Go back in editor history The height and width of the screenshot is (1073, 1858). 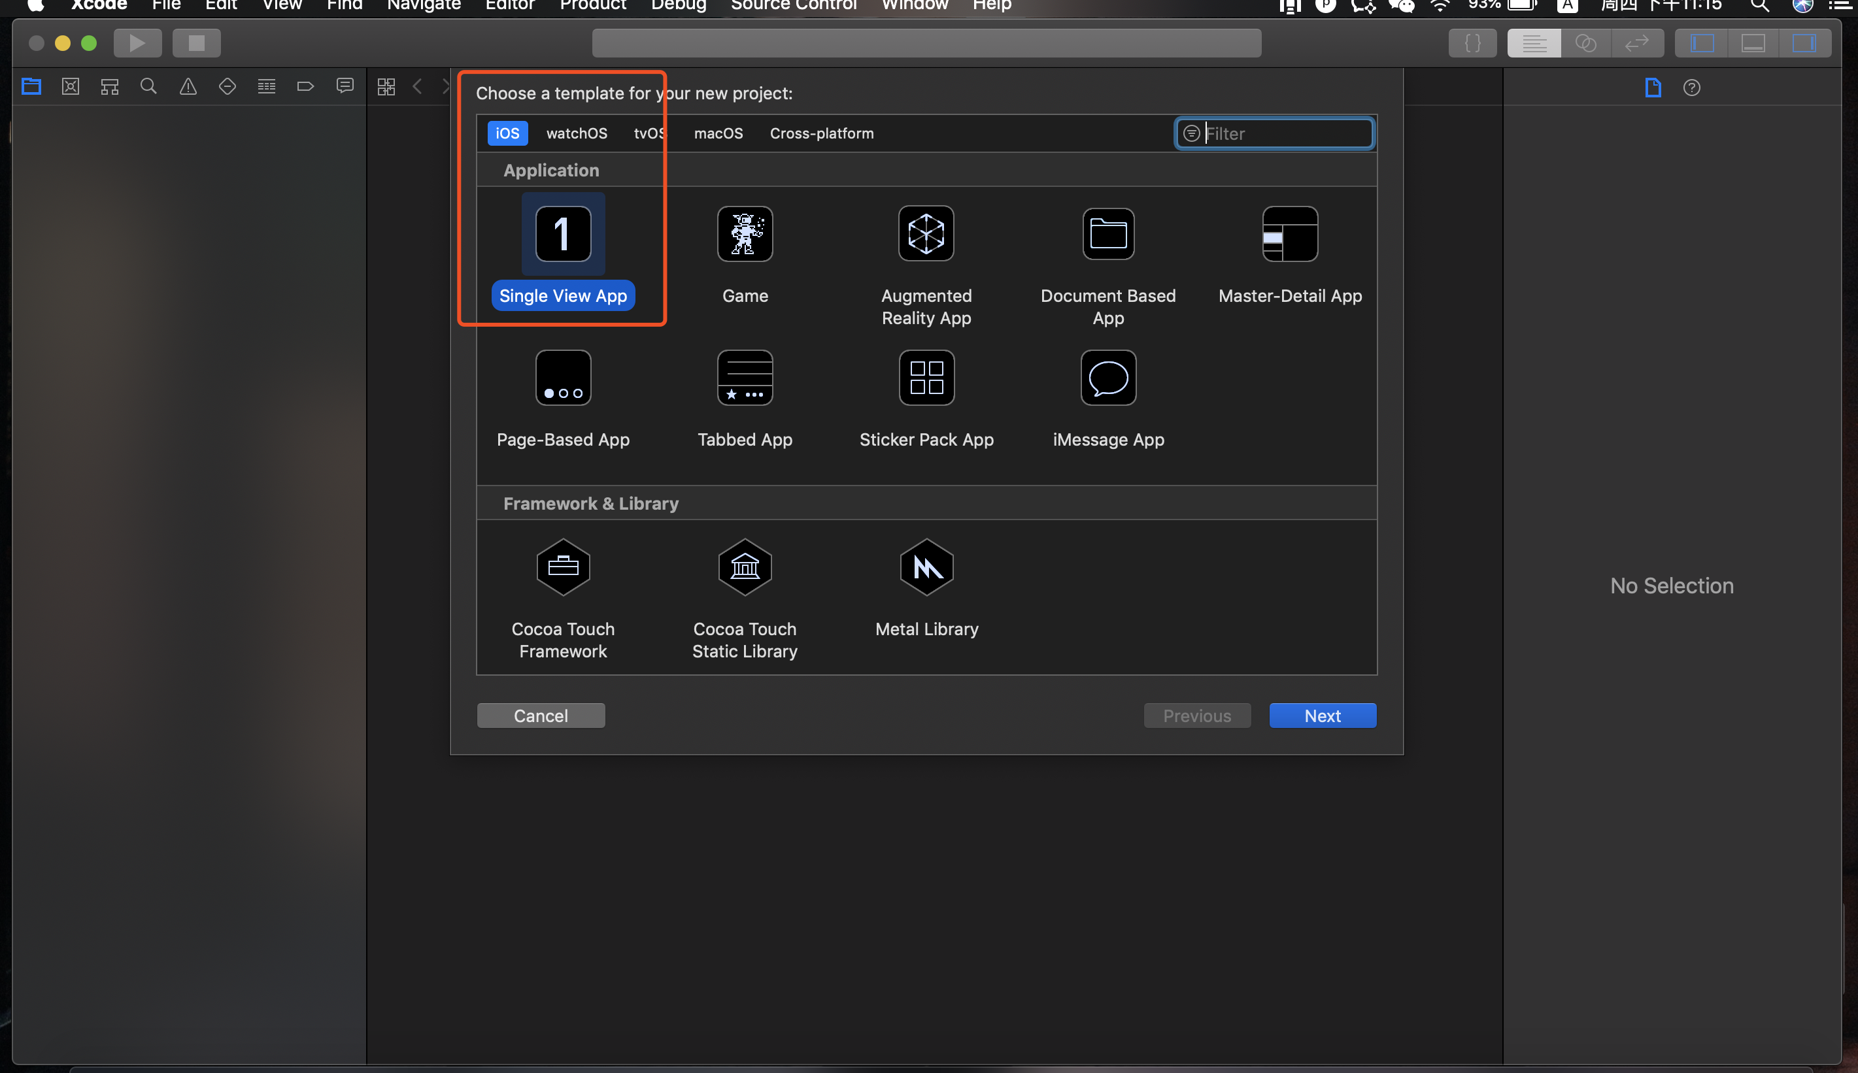click(x=417, y=86)
